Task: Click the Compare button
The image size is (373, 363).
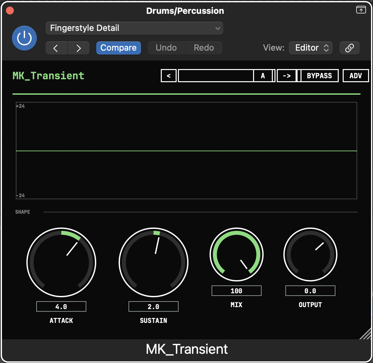Action: (x=119, y=48)
